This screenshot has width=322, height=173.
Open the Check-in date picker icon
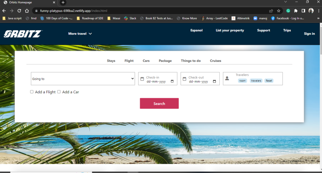(172, 81)
